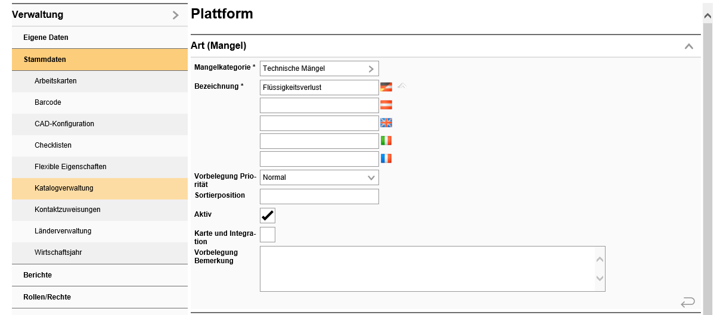Open the Vorbelegung Priorität dropdown

click(319, 177)
